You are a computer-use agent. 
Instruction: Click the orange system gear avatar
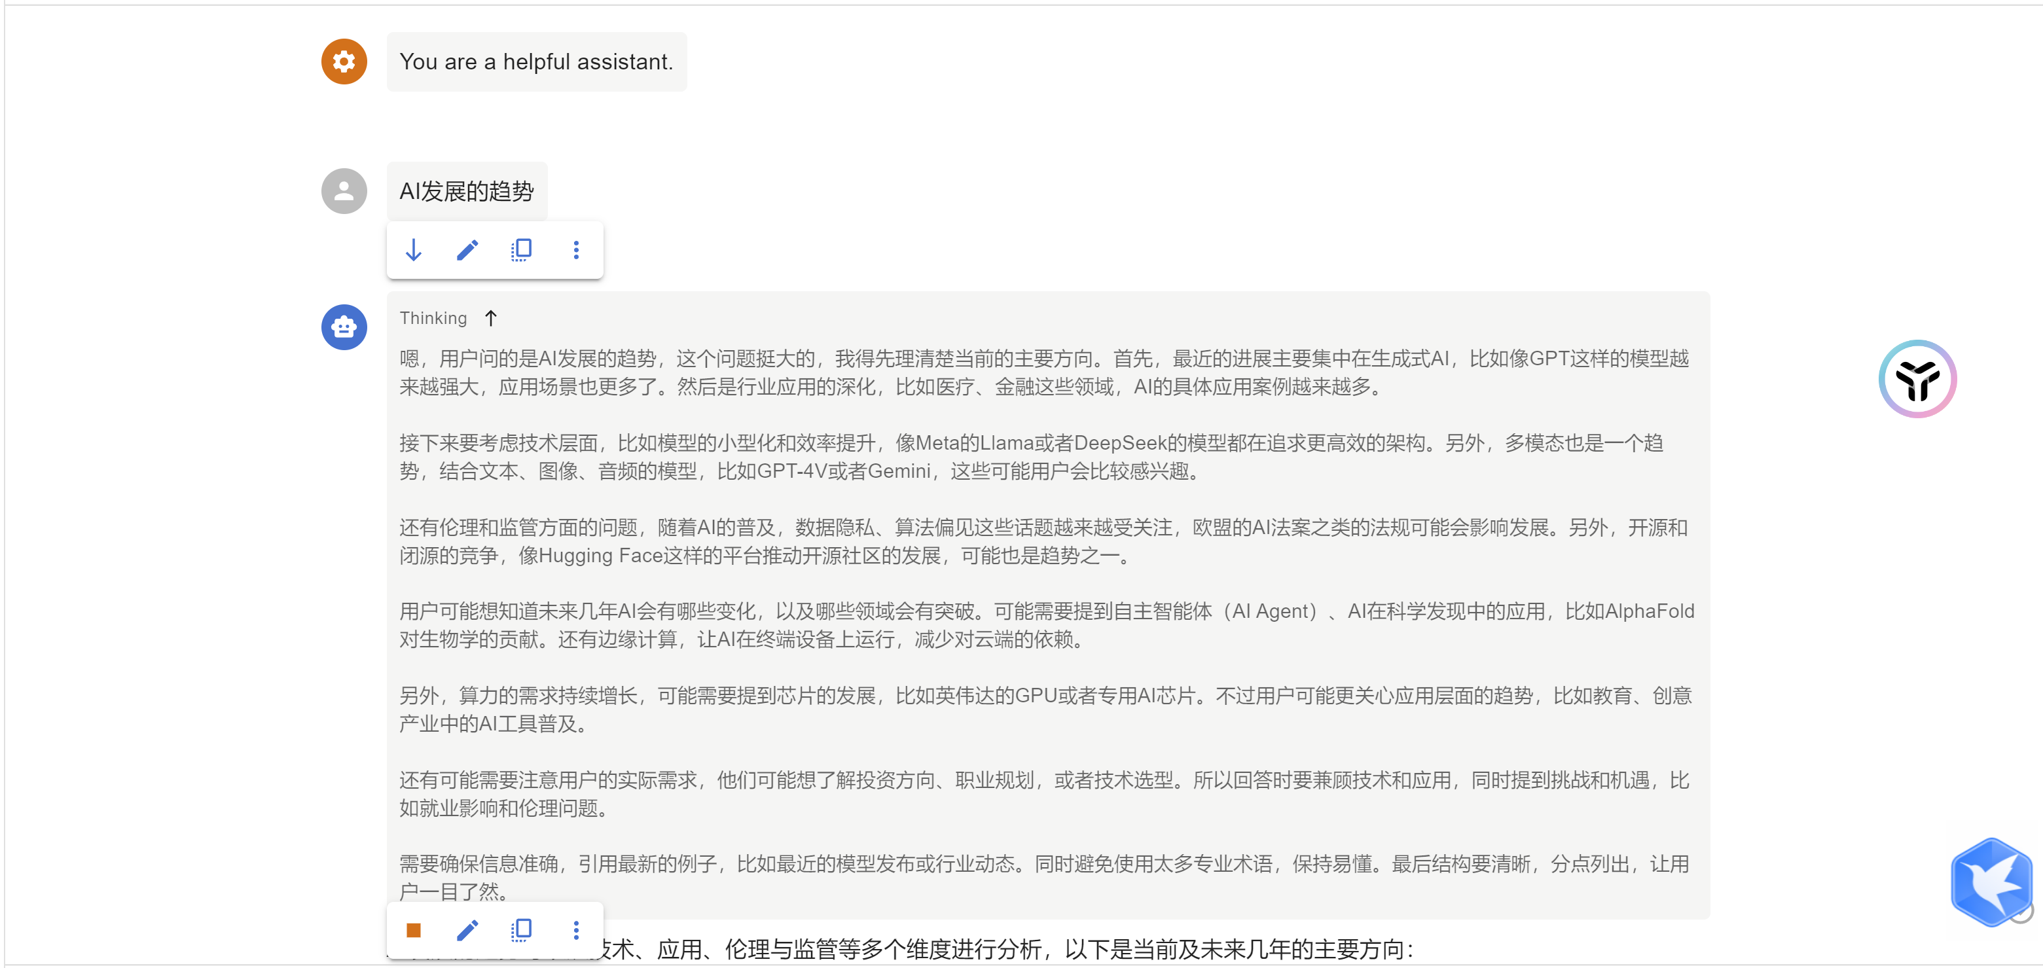(344, 62)
